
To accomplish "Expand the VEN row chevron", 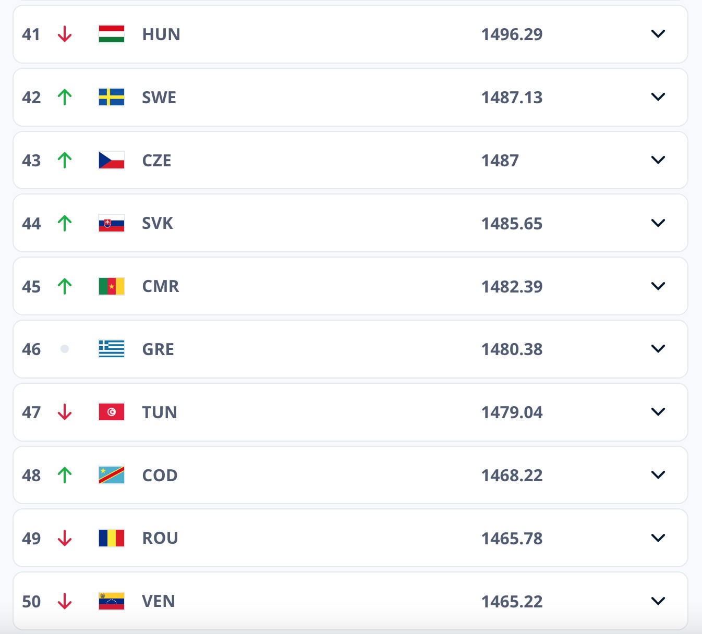I will [658, 601].
